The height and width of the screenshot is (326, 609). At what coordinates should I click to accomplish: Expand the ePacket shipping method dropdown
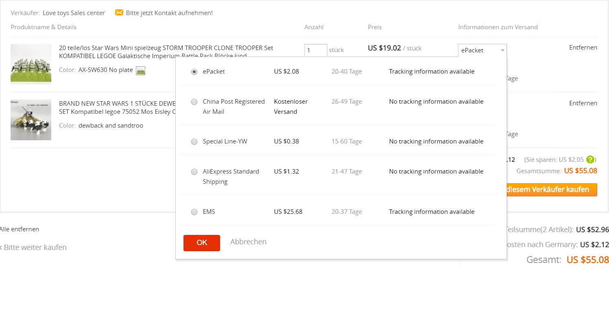[x=482, y=50]
